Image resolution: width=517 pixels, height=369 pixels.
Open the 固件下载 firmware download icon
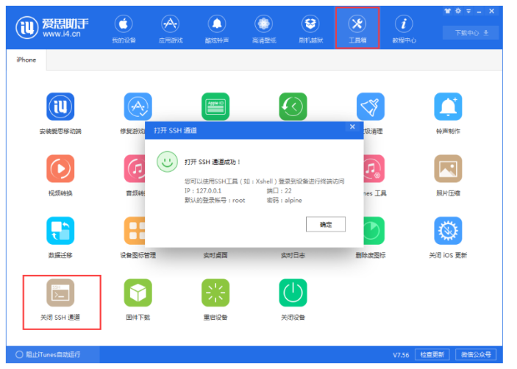[138, 293]
